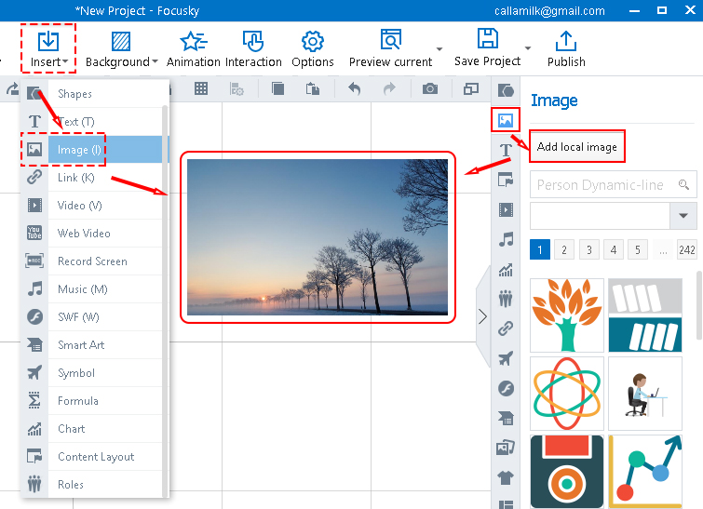The height and width of the screenshot is (509, 703).
Task: Open the Animation editor
Action: [x=194, y=49]
